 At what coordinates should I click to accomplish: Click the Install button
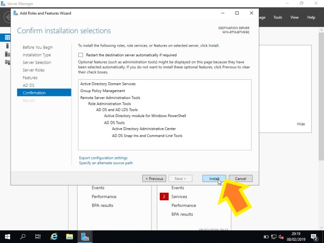click(x=214, y=179)
